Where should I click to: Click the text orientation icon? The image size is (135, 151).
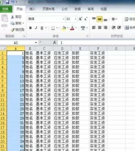click(114, 19)
